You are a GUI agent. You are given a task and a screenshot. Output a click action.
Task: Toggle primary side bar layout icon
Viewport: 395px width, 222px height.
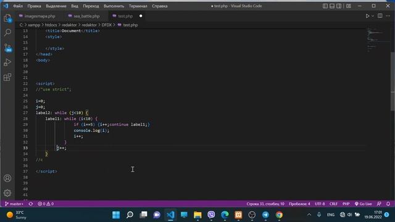(325, 6)
